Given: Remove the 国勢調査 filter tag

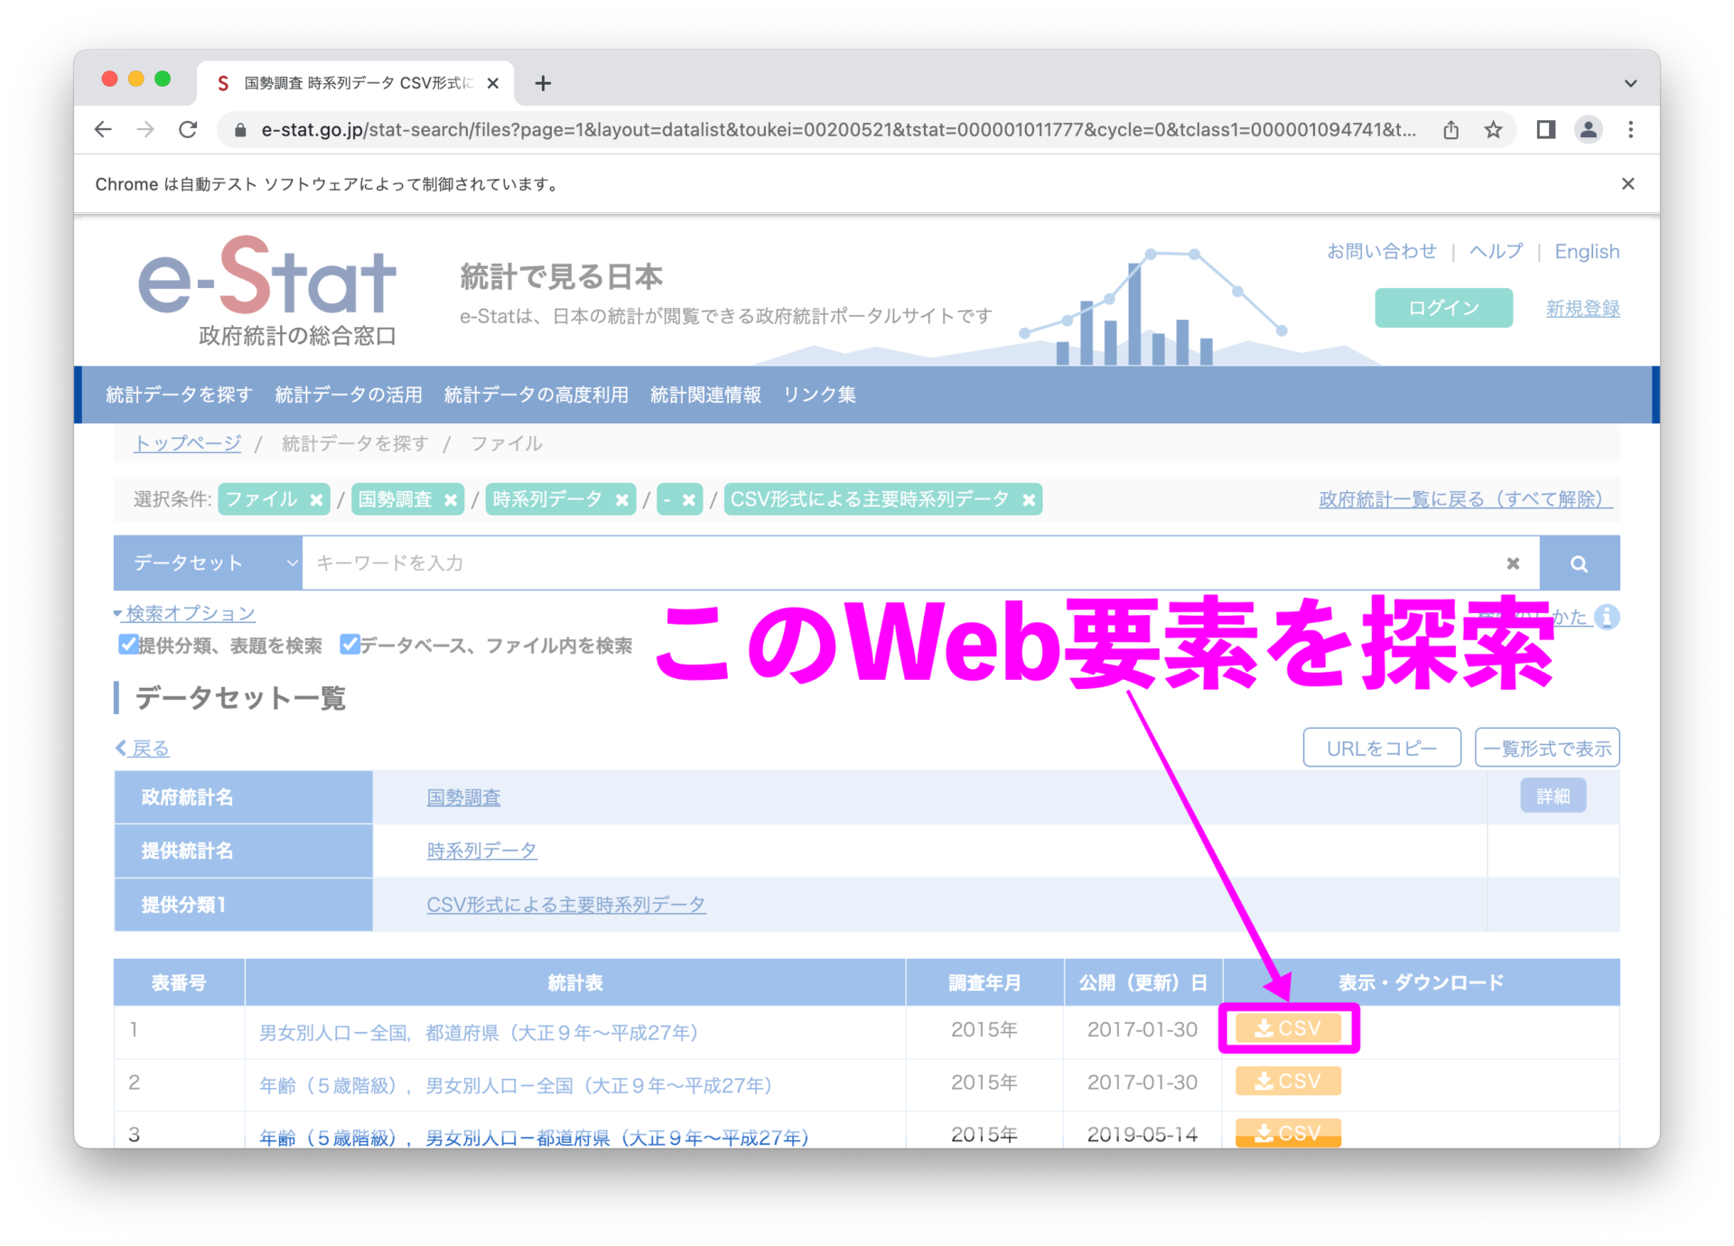Looking at the screenshot, I should 451,500.
